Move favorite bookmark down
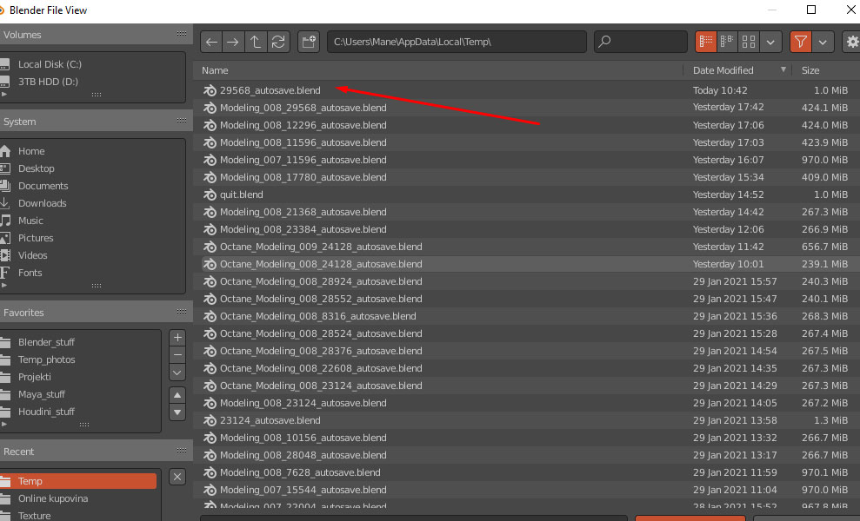The height and width of the screenshot is (521, 860). 177,412
